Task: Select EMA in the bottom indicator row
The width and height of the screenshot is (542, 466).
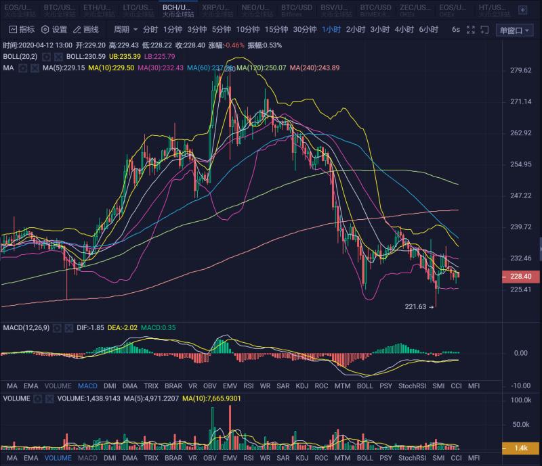Action: click(x=30, y=459)
